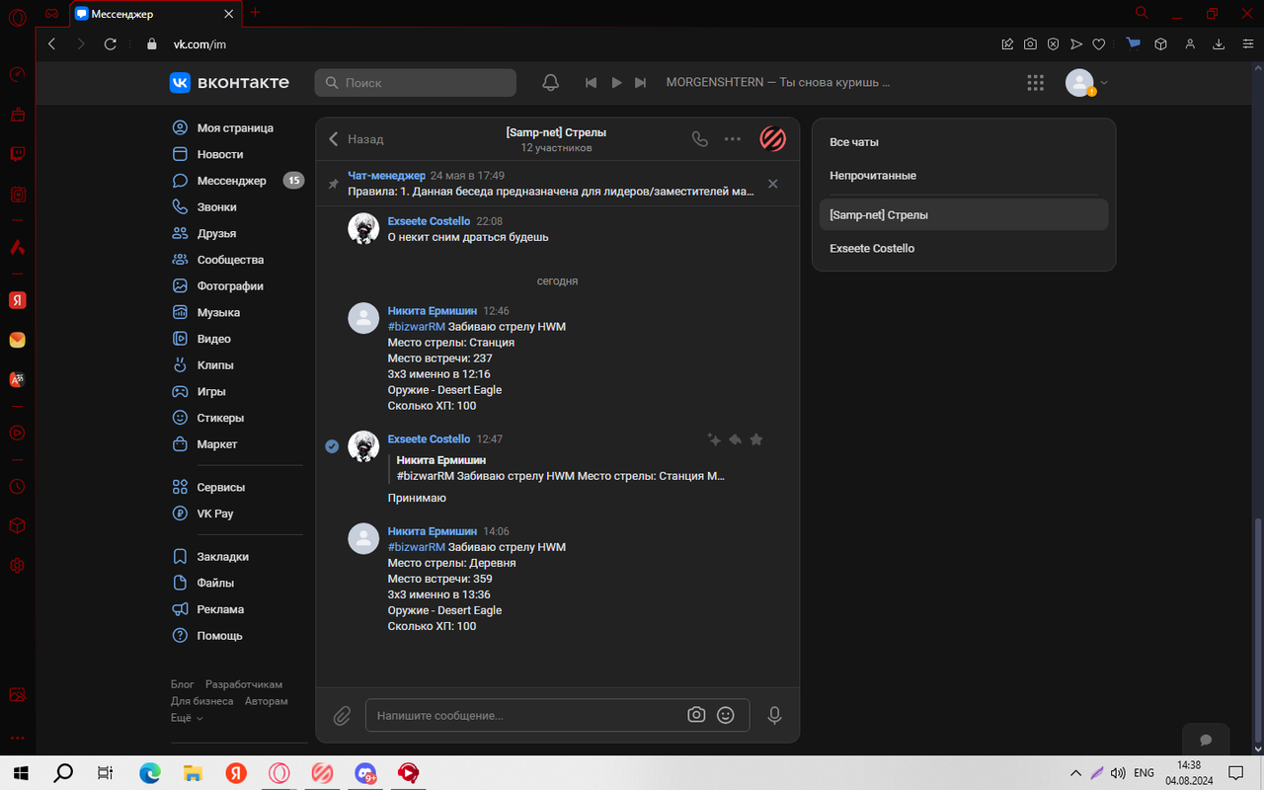The width and height of the screenshot is (1264, 790).
Task: Click the Разработчикам footer link
Action: click(244, 684)
